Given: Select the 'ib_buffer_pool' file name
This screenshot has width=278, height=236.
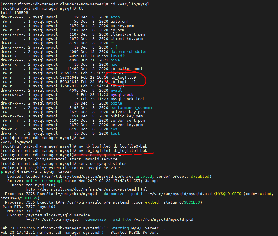Looking at the screenshot, I should tap(127, 69).
